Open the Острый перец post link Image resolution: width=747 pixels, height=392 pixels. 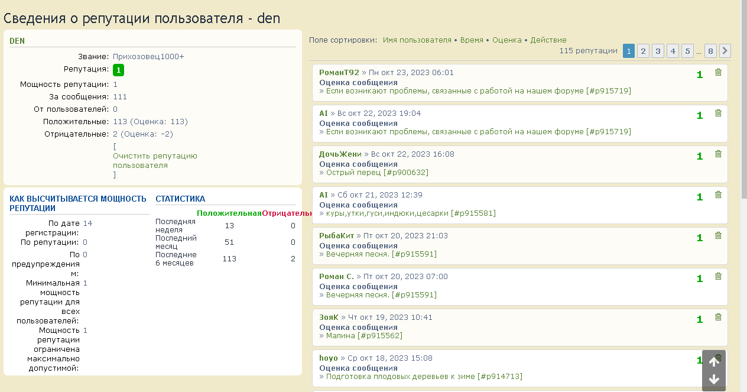pos(377,173)
